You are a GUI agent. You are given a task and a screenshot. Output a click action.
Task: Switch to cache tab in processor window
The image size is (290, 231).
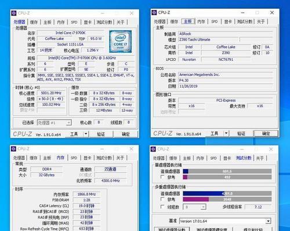pyautogui.click(x=34, y=22)
